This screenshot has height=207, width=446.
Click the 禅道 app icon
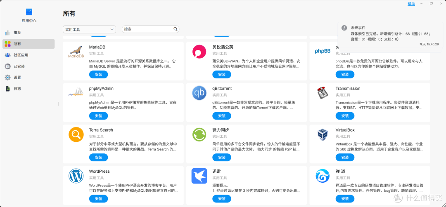click(323, 176)
